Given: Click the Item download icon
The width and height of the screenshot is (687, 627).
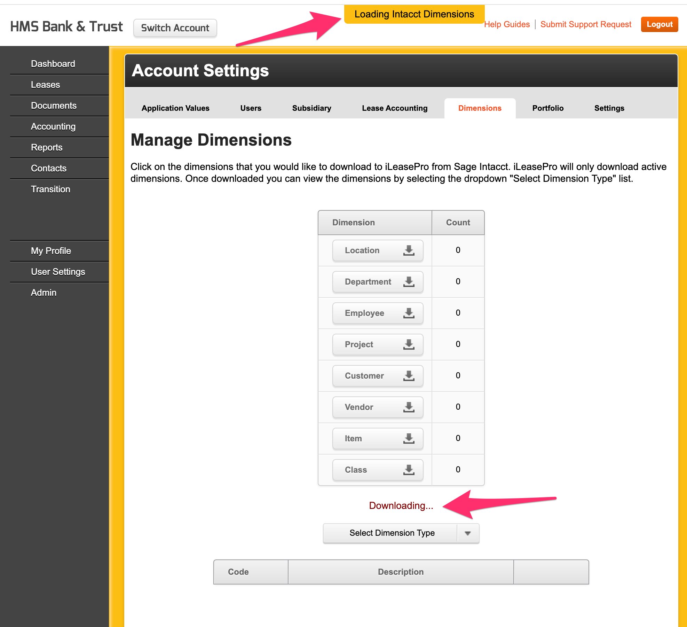Looking at the screenshot, I should pyautogui.click(x=409, y=439).
